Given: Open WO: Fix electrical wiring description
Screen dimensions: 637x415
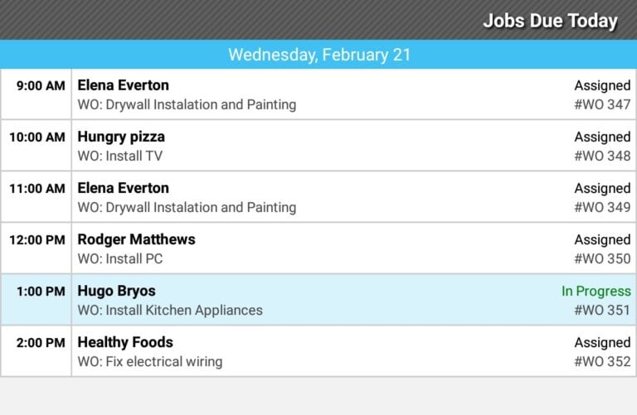Looking at the screenshot, I should (150, 362).
